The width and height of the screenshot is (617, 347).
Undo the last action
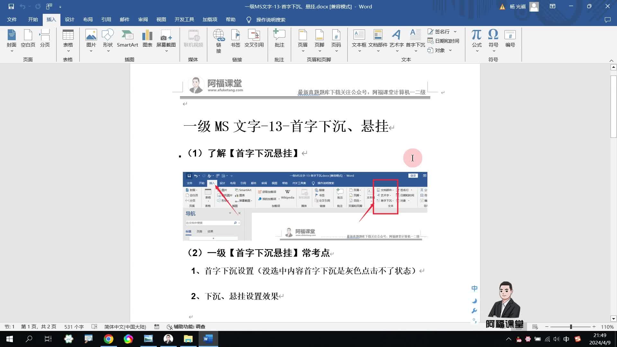tap(22, 6)
